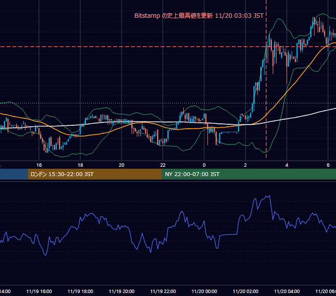Click the 2 hour axis label
Screen dimensions: 336x296
246,165
